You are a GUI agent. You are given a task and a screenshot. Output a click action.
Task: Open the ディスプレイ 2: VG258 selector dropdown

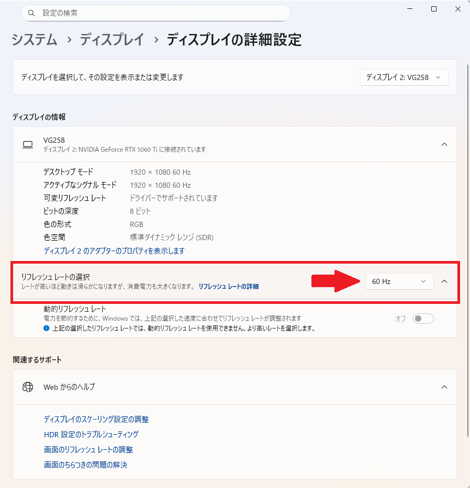pyautogui.click(x=404, y=77)
